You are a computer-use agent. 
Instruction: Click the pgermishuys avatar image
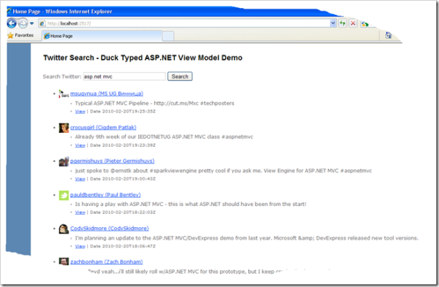pyautogui.click(x=64, y=161)
